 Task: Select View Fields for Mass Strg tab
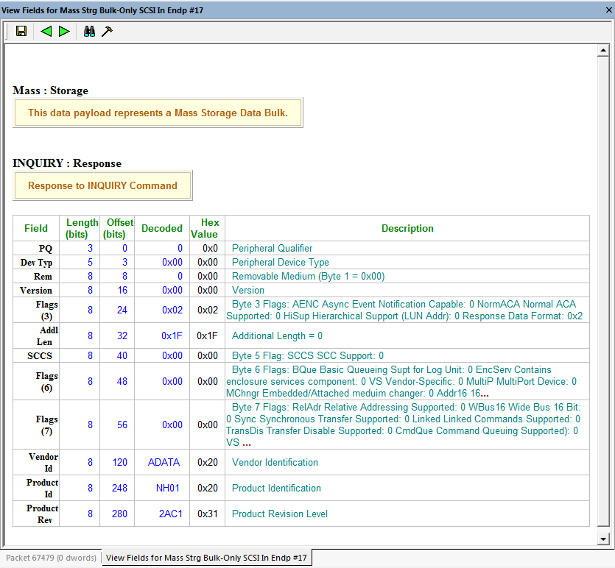[x=207, y=558]
